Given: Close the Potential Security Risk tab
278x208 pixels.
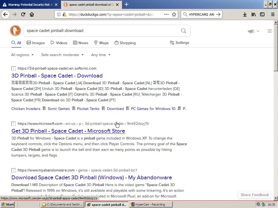Looking at the screenshot, I should coord(56,5).
